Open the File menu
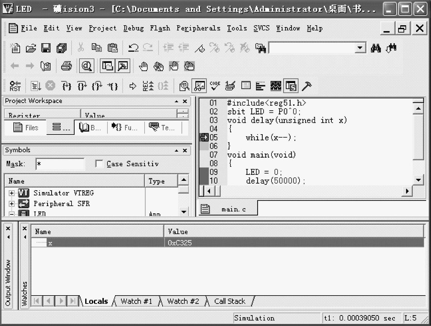 coord(29,28)
